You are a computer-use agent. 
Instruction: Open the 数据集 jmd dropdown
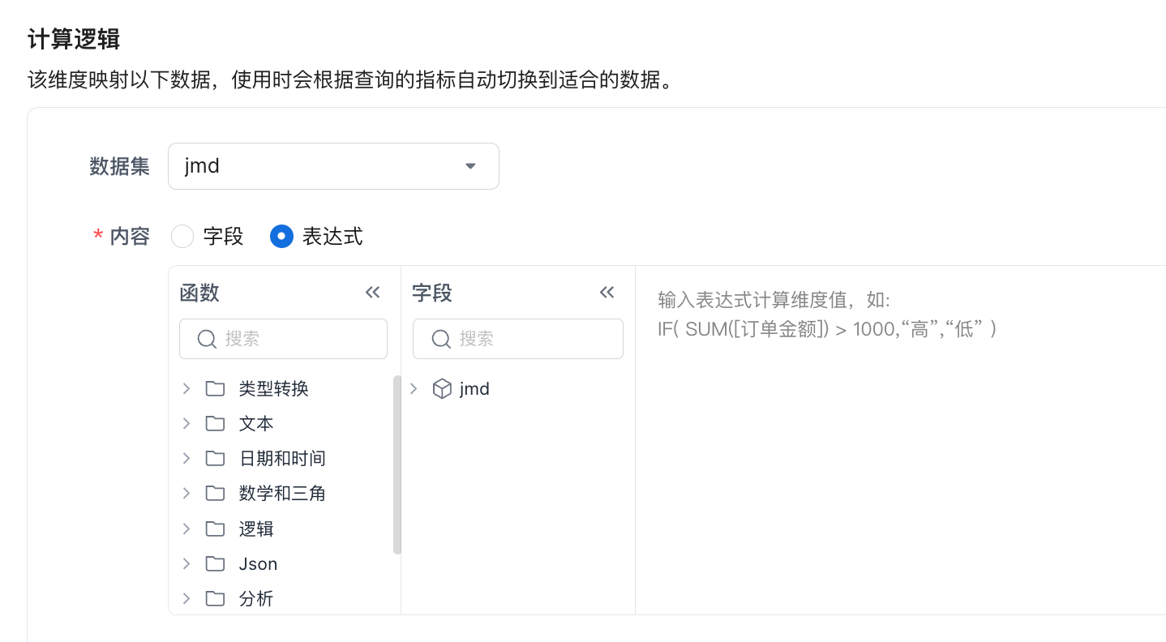pyautogui.click(x=333, y=166)
